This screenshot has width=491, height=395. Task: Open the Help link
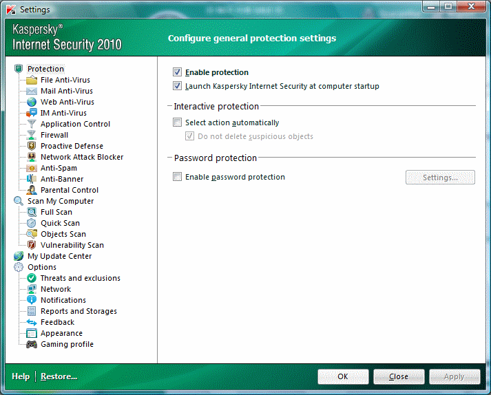[x=21, y=376]
